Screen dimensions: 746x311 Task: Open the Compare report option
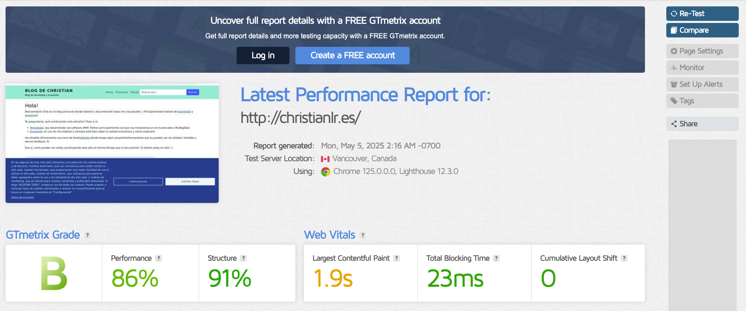click(702, 30)
